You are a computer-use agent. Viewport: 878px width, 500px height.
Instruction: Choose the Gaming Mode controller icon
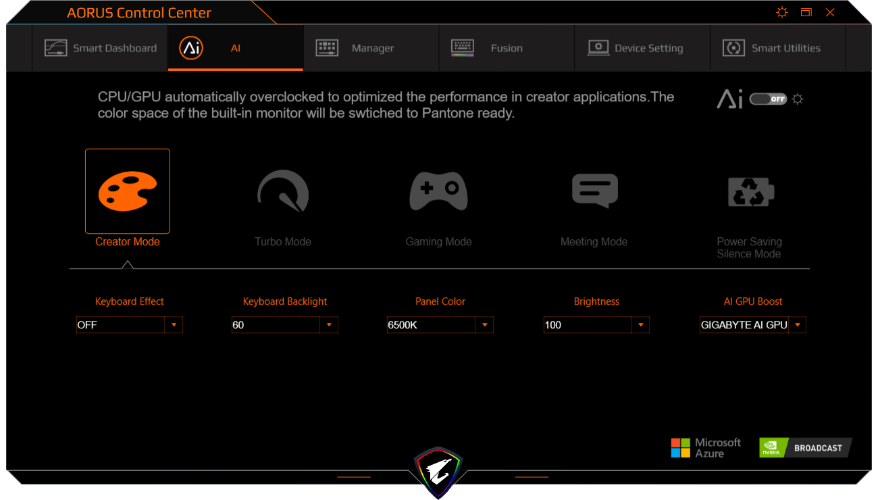coord(438,191)
